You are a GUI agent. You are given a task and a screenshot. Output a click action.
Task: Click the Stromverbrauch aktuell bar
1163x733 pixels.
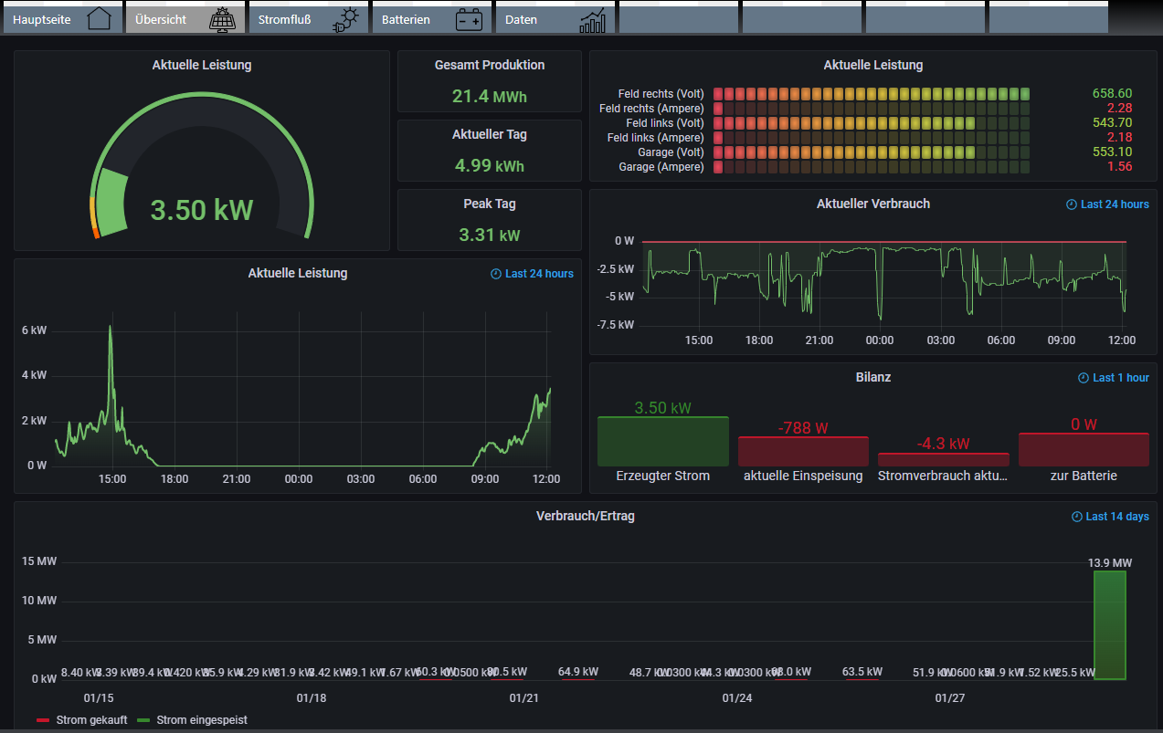point(944,460)
